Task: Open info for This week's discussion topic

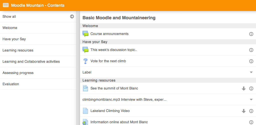Action: 251,50
